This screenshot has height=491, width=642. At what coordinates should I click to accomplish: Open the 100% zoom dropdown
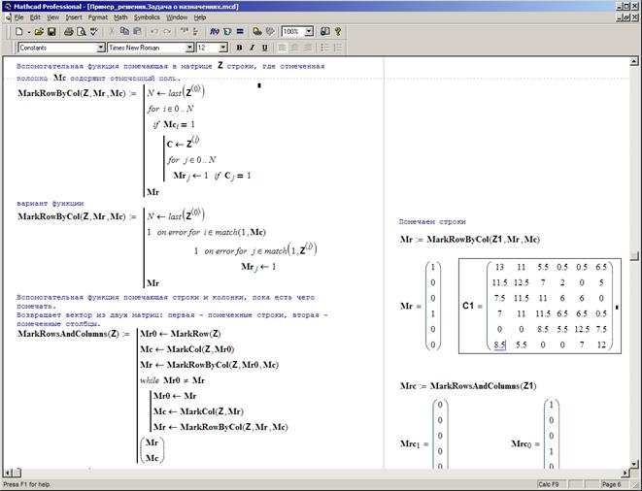coord(309,31)
